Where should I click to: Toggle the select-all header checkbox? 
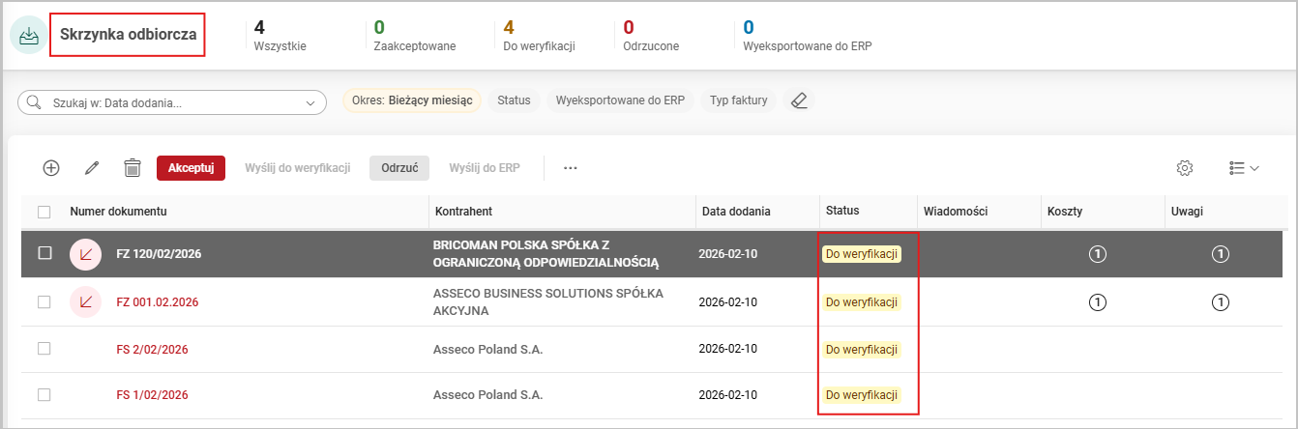tap(44, 212)
